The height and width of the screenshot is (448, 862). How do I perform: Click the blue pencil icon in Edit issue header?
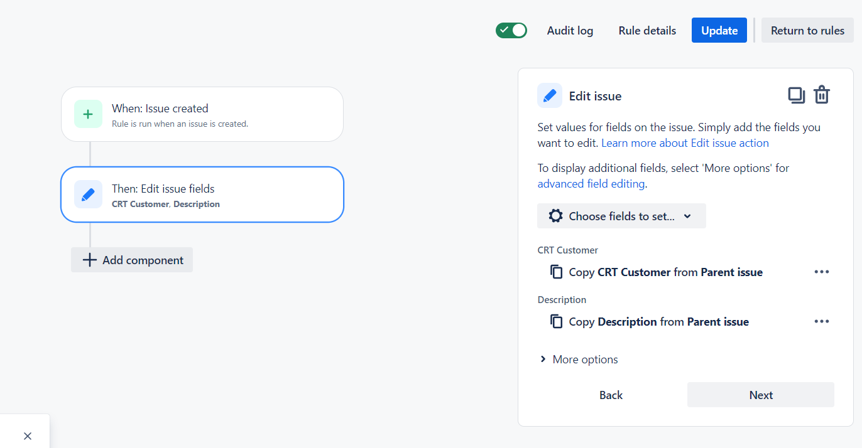pyautogui.click(x=550, y=95)
